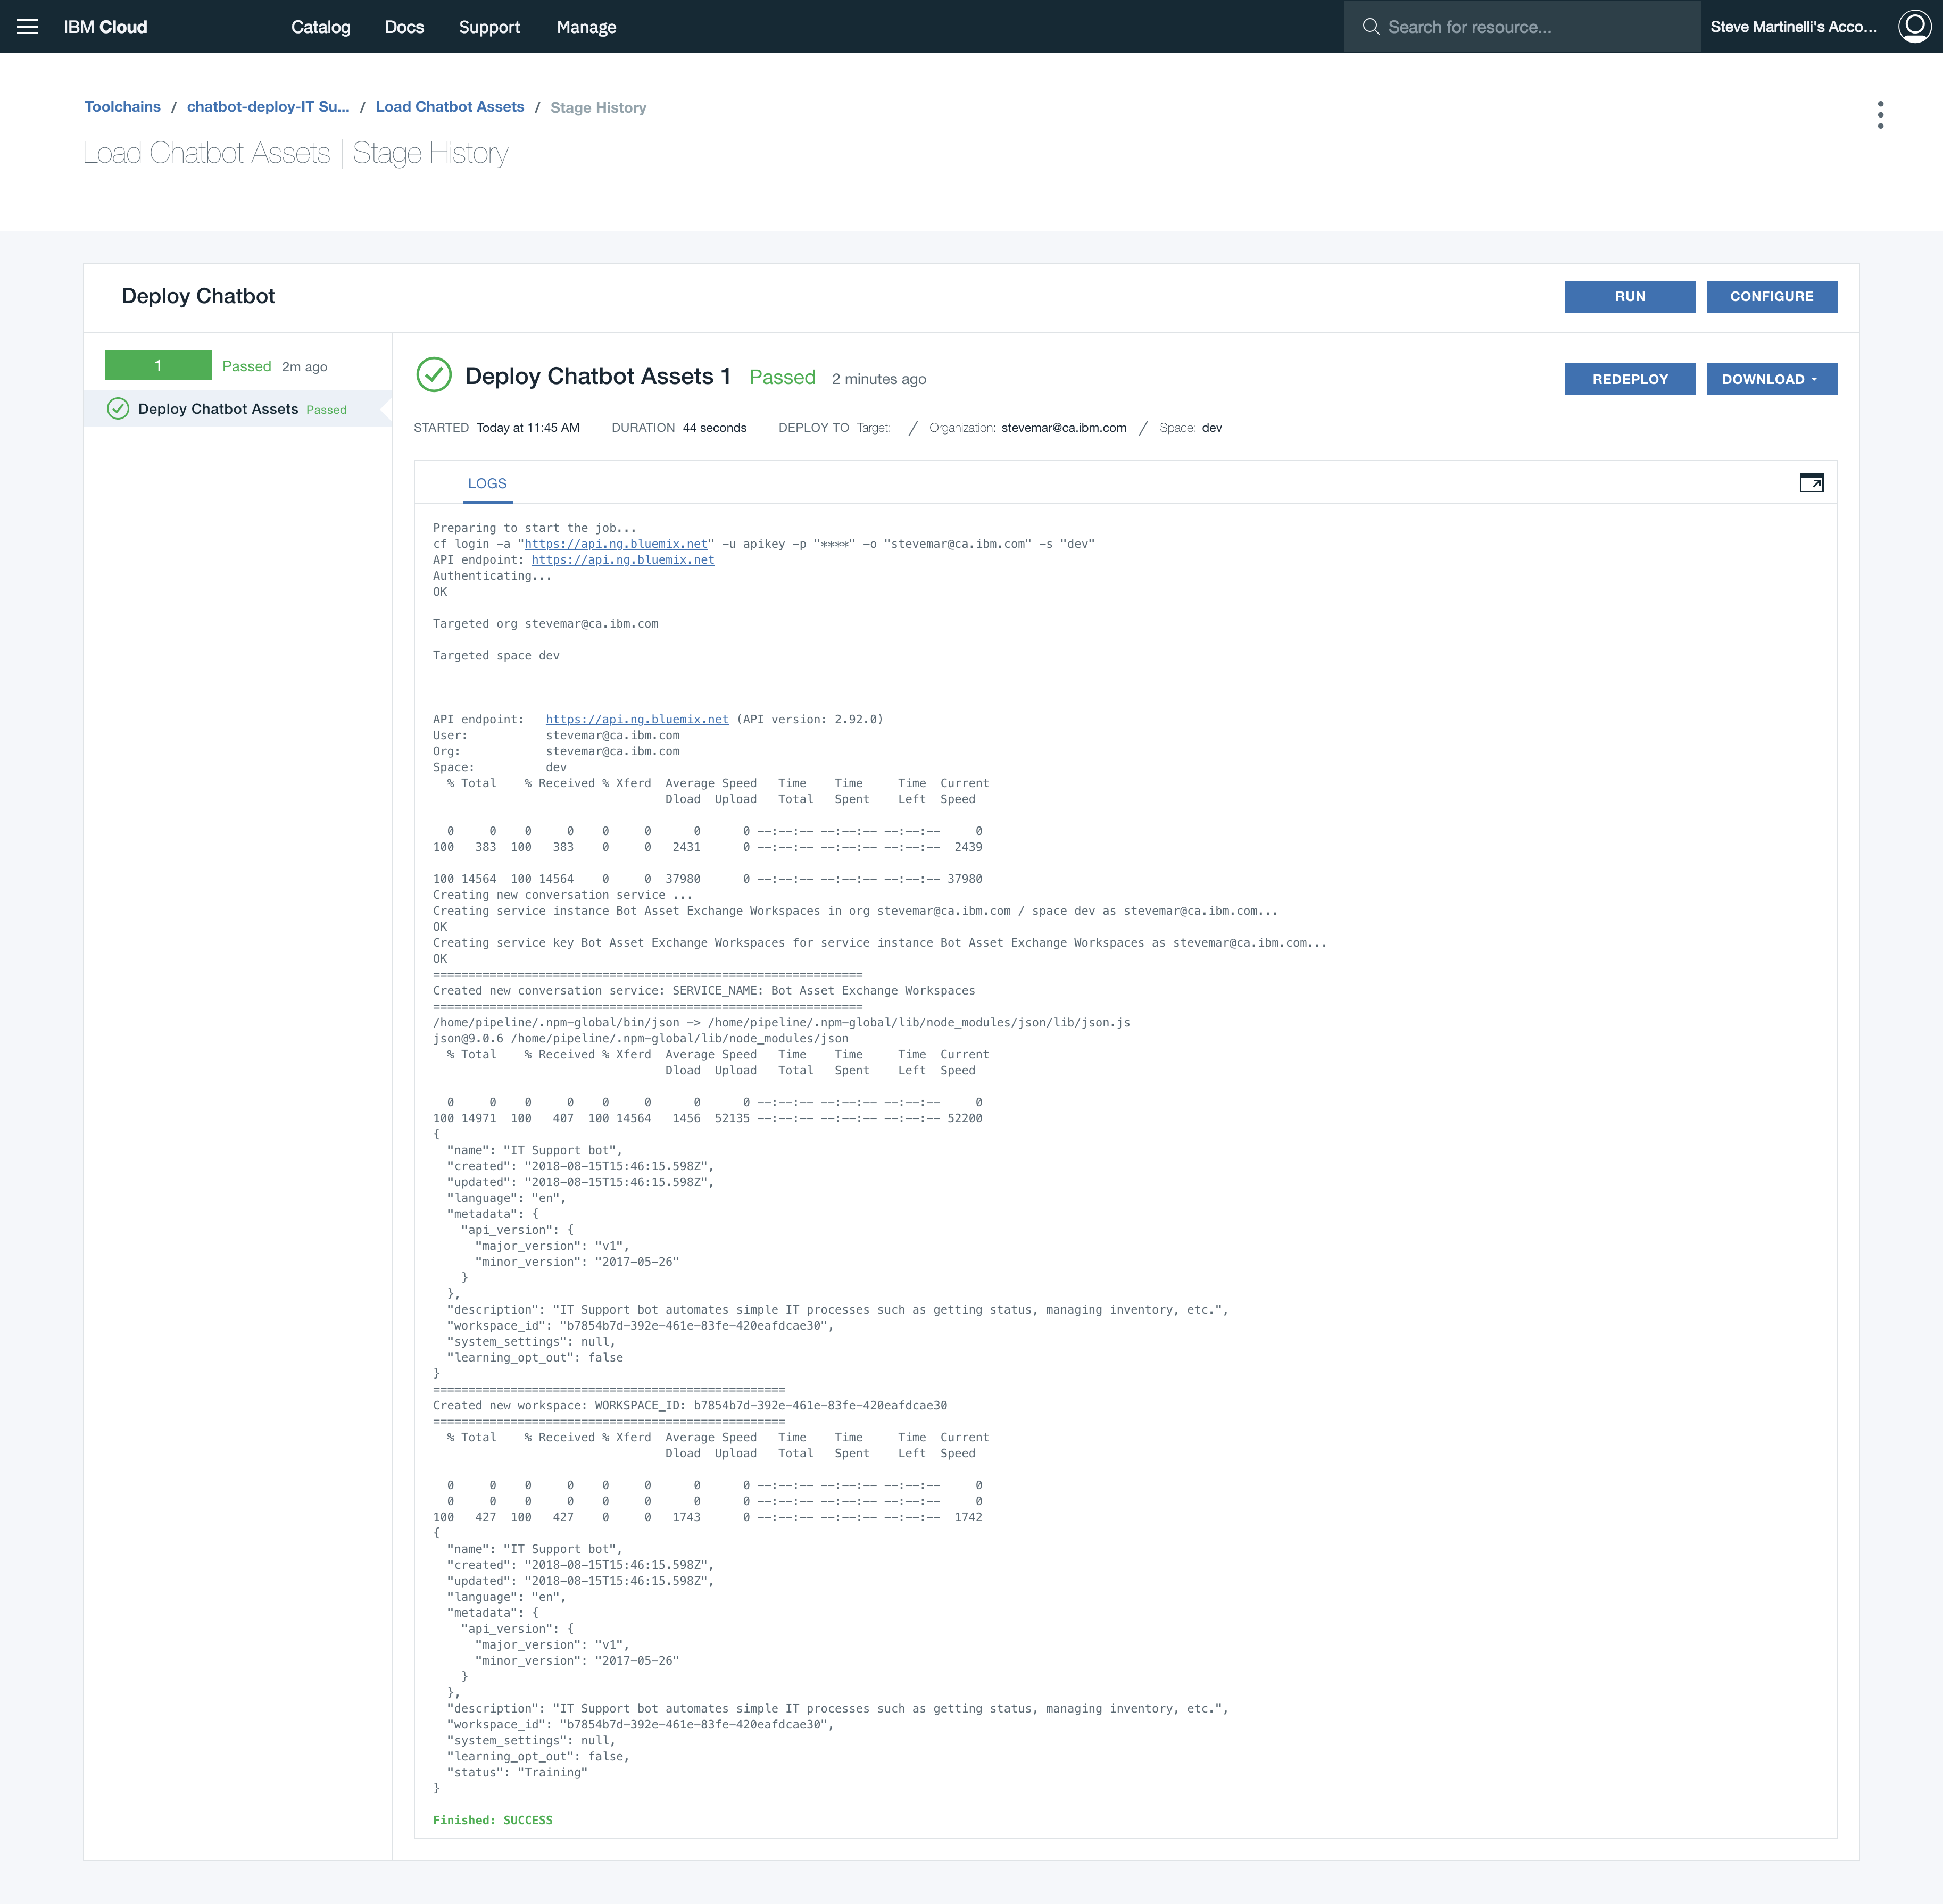The image size is (1943, 1904).
Task: Open the Catalog menu item
Action: (320, 27)
